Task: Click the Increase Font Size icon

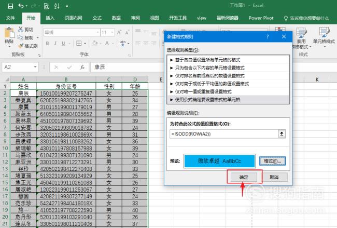Action: point(119,33)
